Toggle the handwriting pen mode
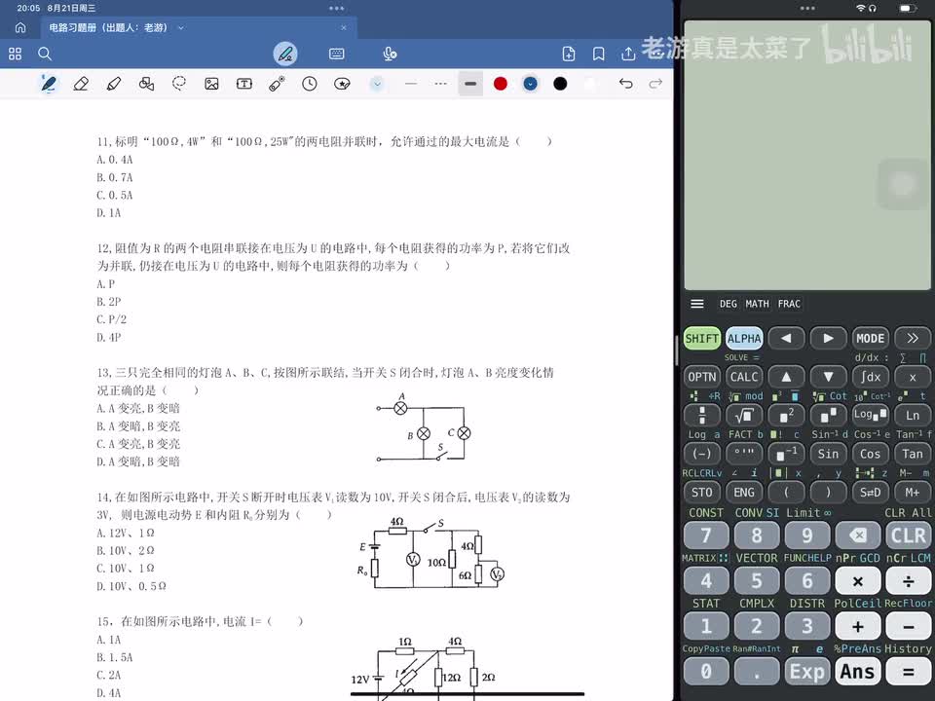935x701 pixels. click(x=285, y=54)
